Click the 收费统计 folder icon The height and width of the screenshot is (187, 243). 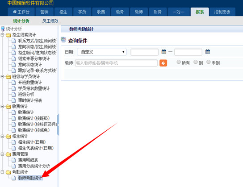point(8,107)
